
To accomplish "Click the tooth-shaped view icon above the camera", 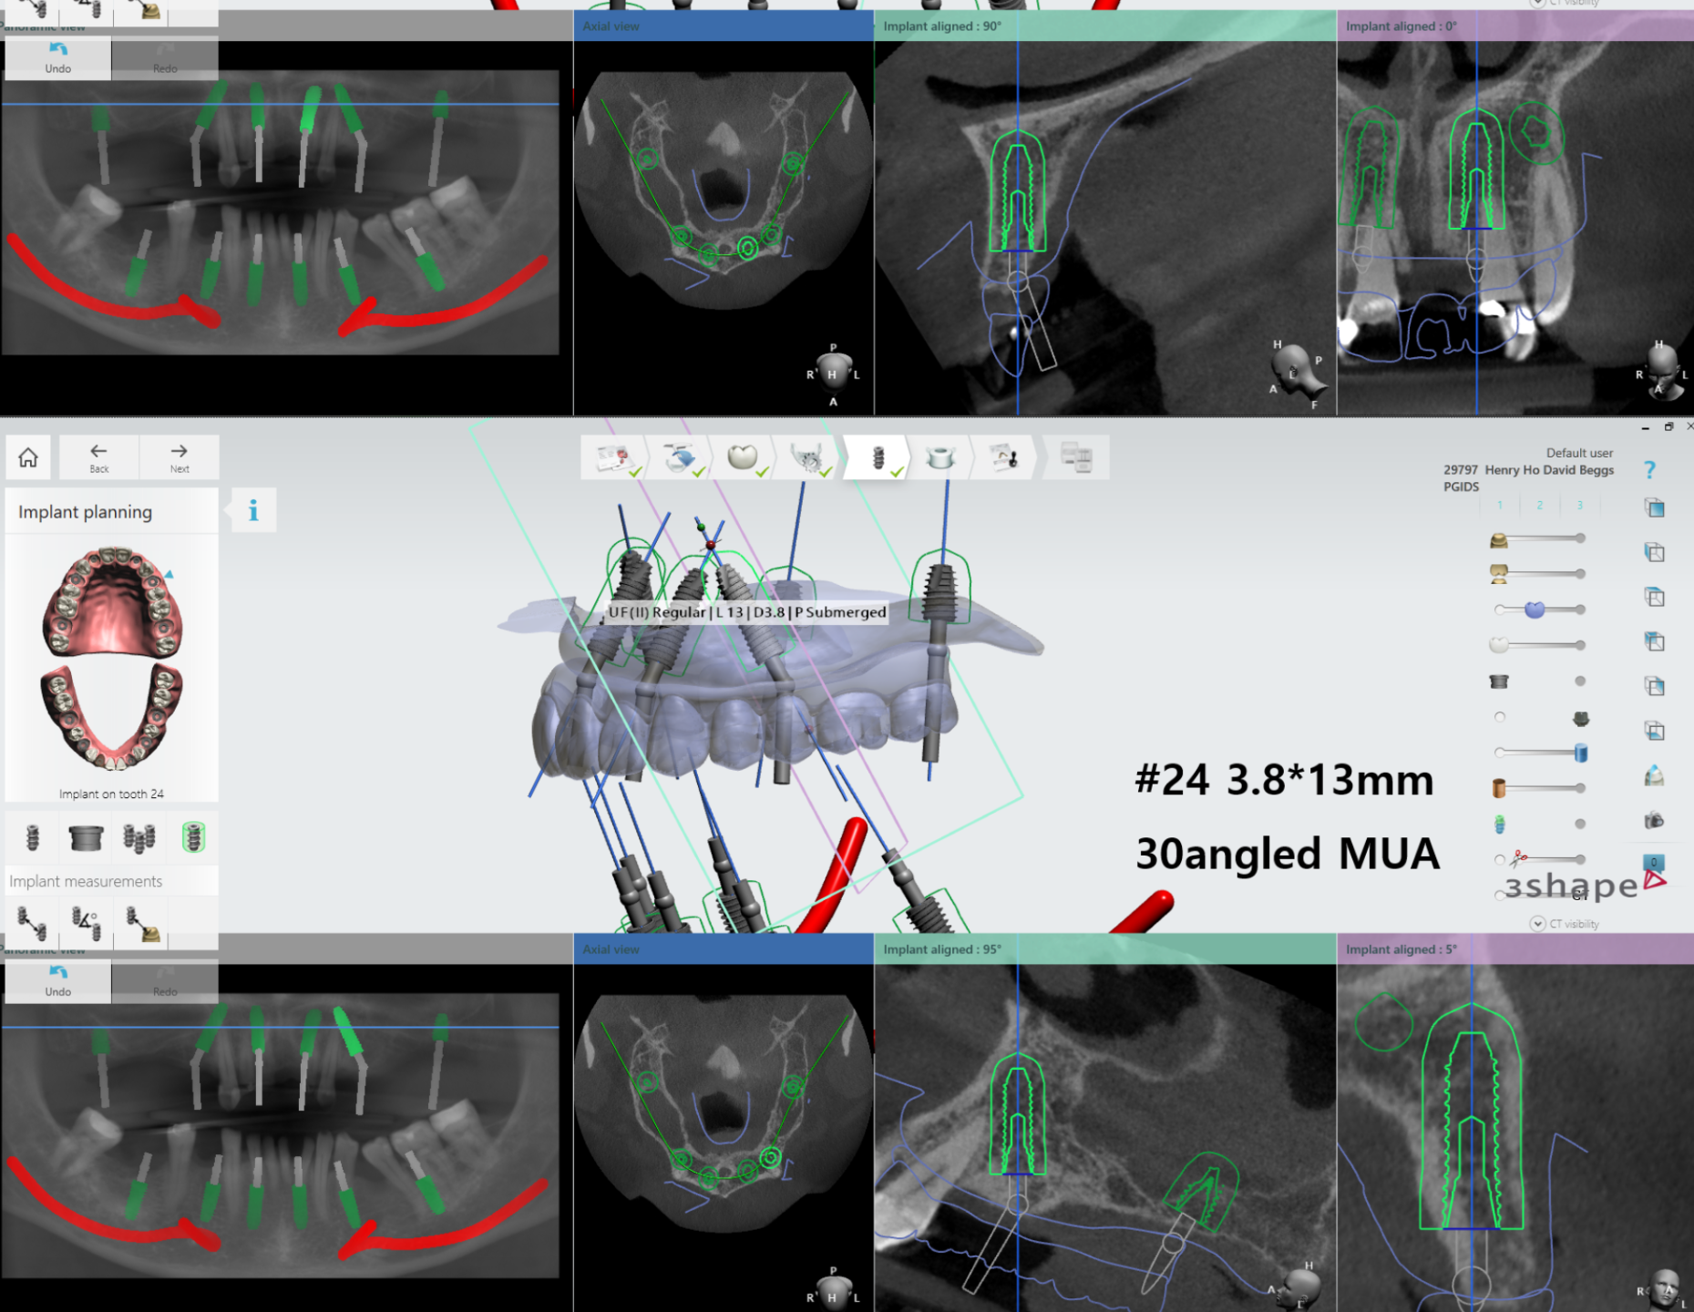I will 1655,775.
